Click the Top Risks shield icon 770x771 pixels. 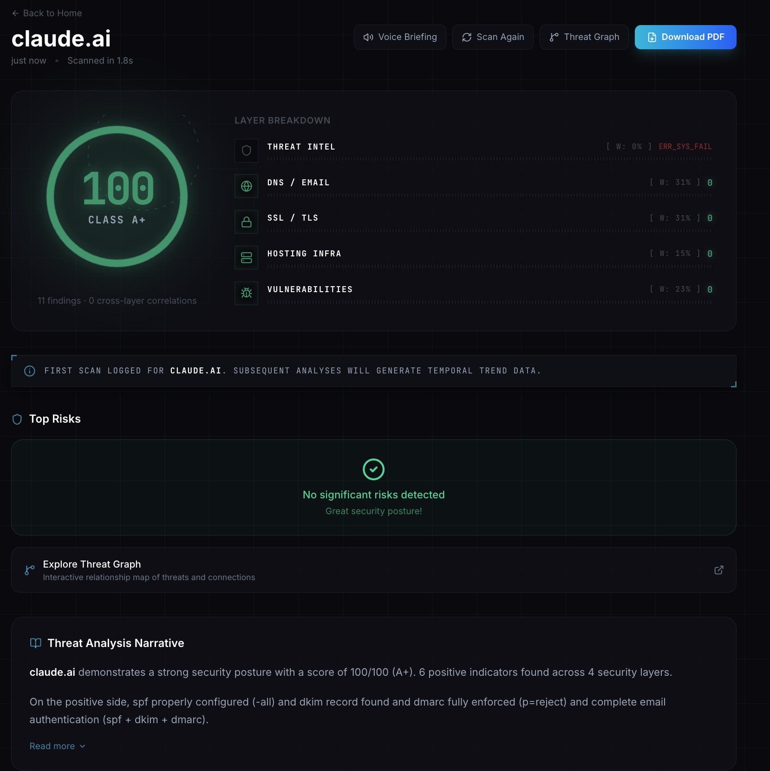click(17, 419)
